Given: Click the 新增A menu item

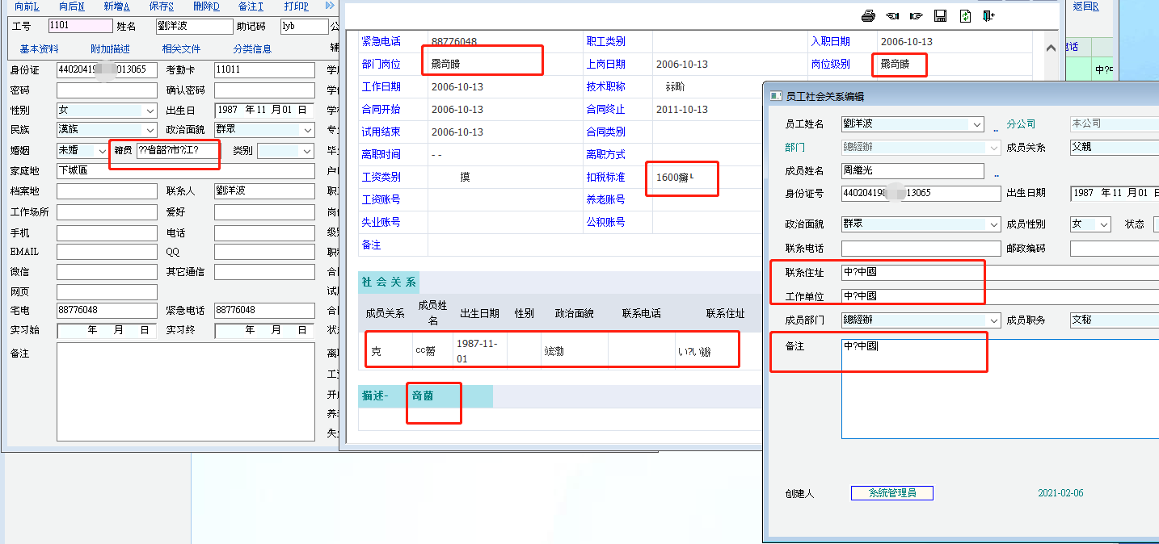Looking at the screenshot, I should pos(116,6).
